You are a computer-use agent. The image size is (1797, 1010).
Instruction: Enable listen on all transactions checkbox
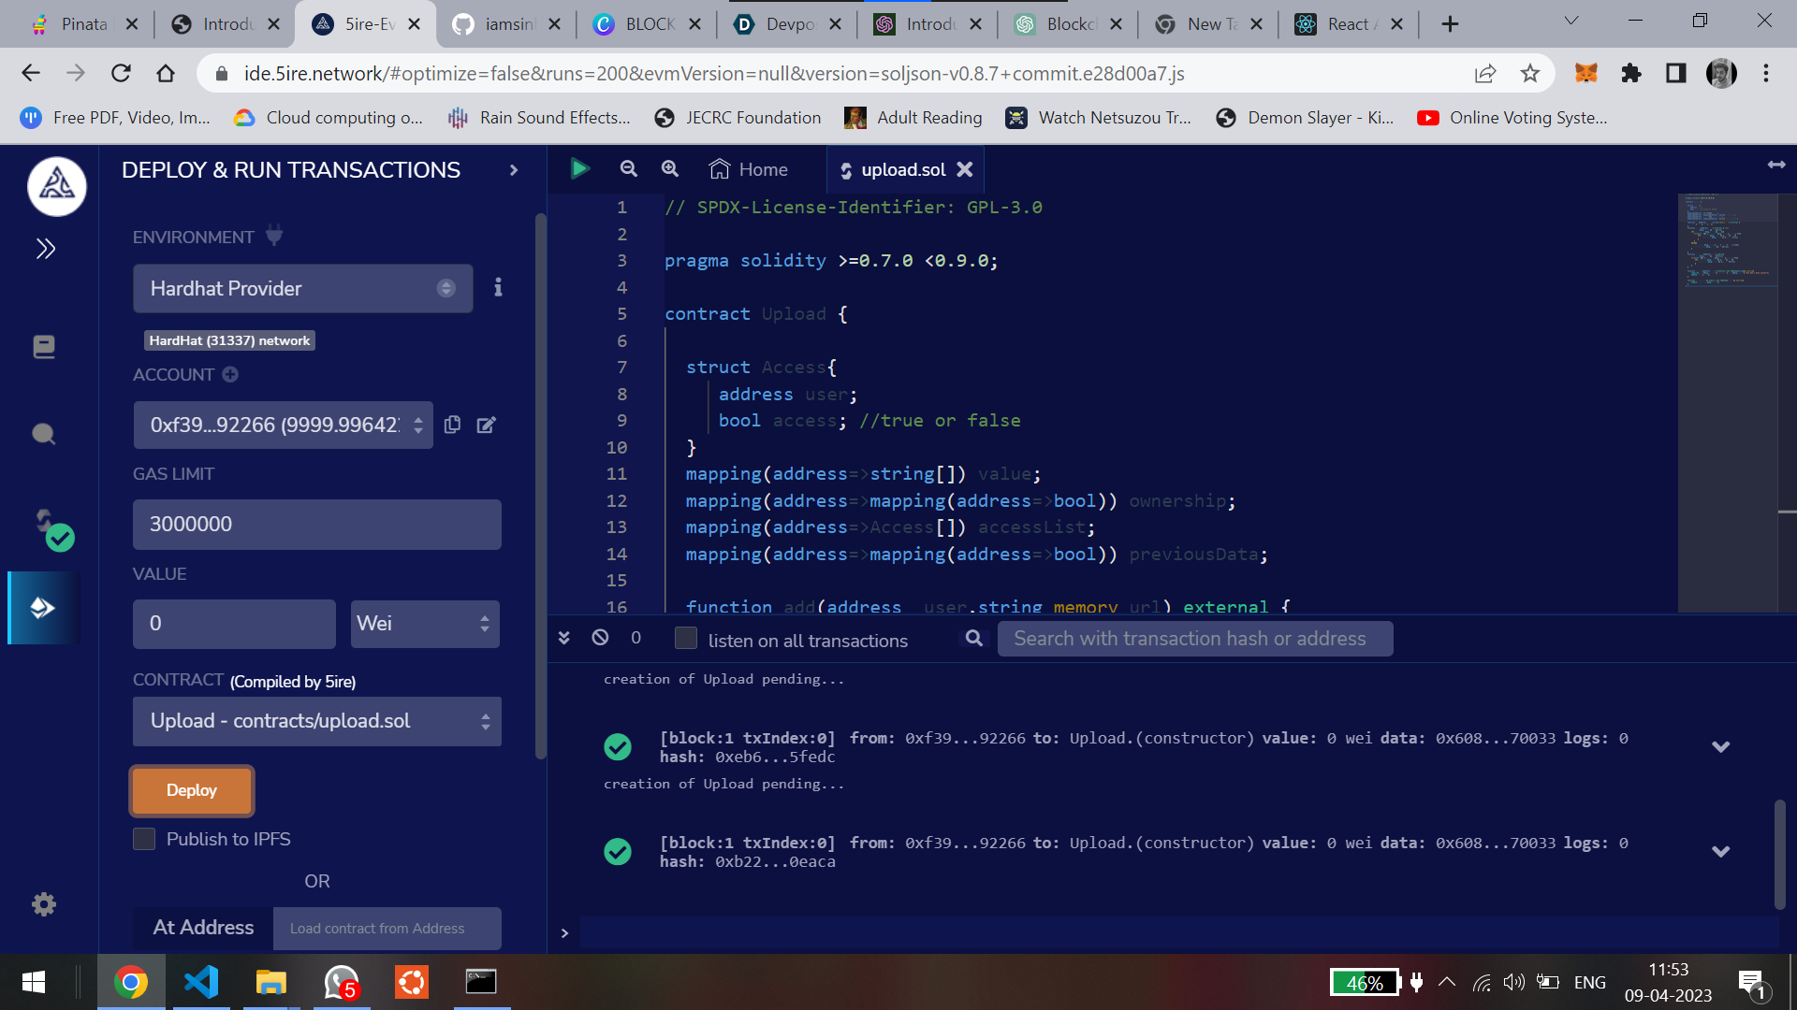tap(686, 639)
